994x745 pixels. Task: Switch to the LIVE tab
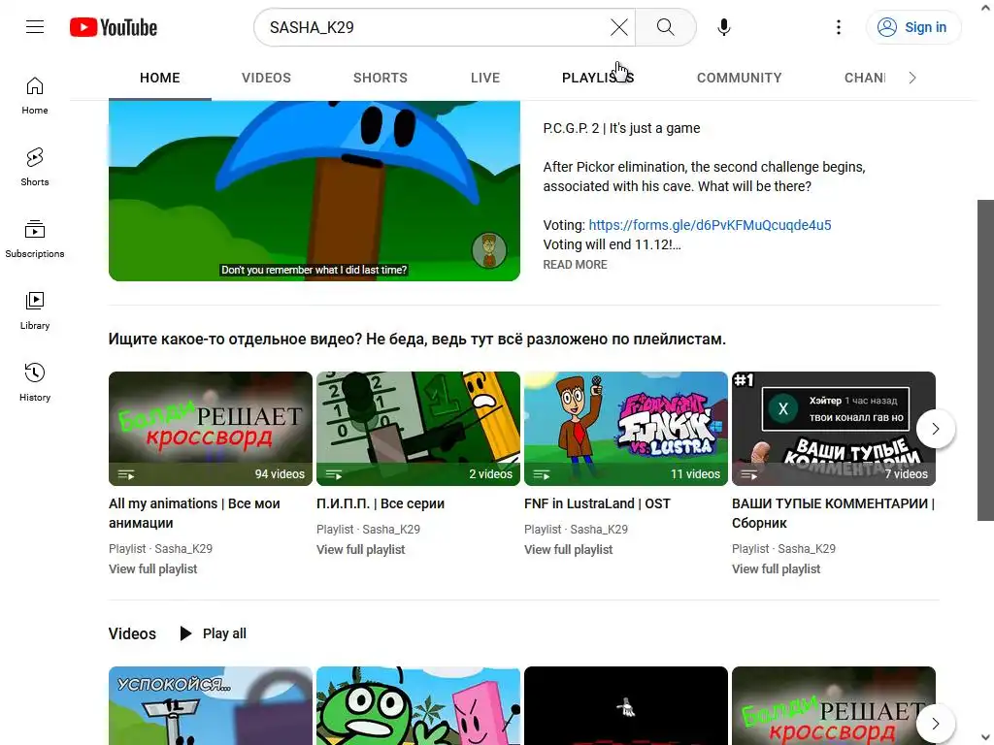tap(485, 78)
